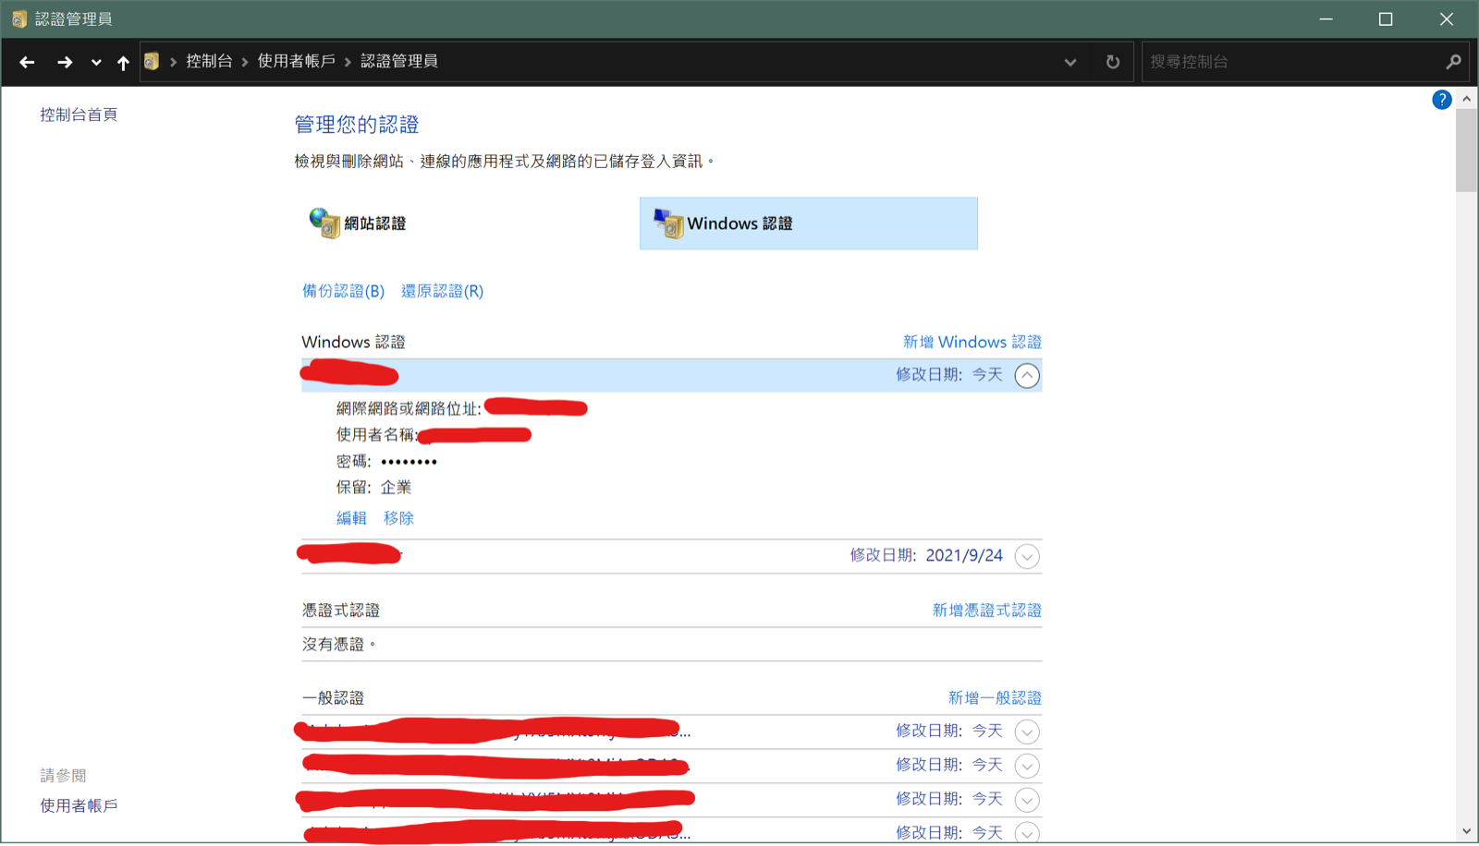Click the vertical scrollbar thumb

pos(1466,150)
